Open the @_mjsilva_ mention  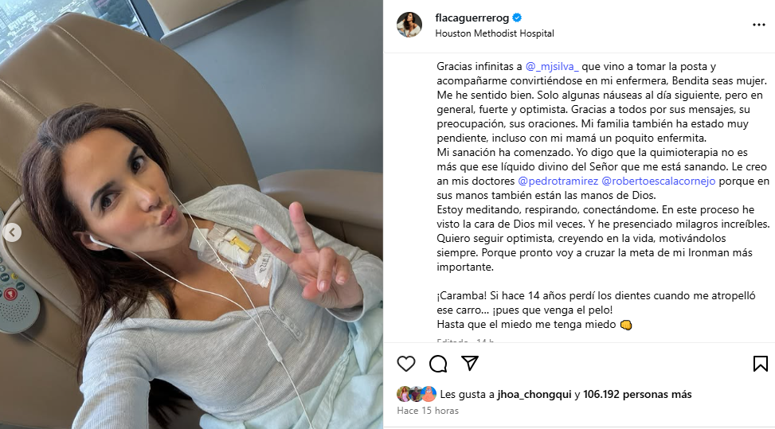[x=552, y=66]
